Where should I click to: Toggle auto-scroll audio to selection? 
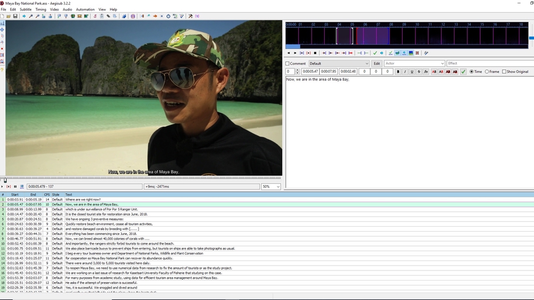click(x=404, y=53)
